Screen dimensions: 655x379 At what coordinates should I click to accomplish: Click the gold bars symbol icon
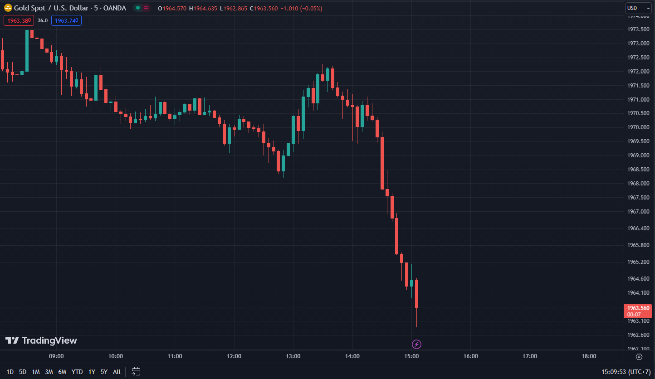pos(8,8)
